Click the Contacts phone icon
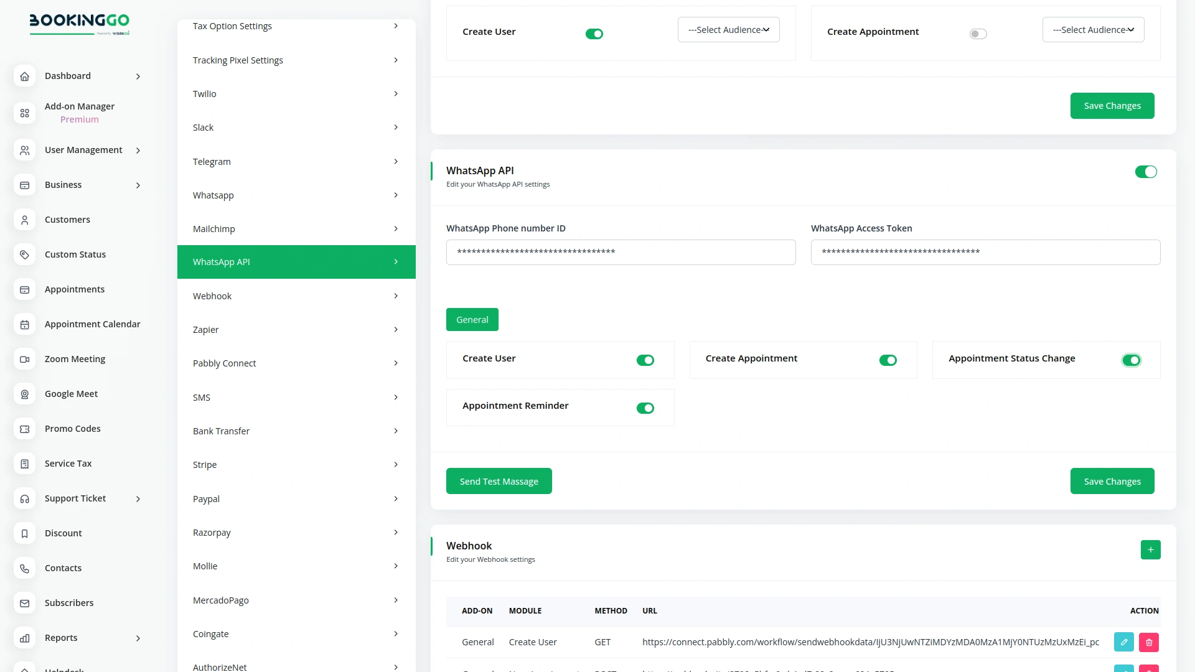Screen dimensions: 1195x672 (24, 569)
